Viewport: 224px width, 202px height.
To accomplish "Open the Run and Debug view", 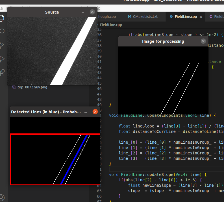I will pos(2,59).
